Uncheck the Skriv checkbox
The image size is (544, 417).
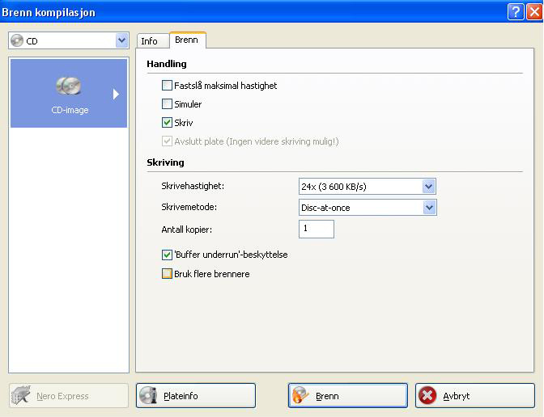[167, 122]
